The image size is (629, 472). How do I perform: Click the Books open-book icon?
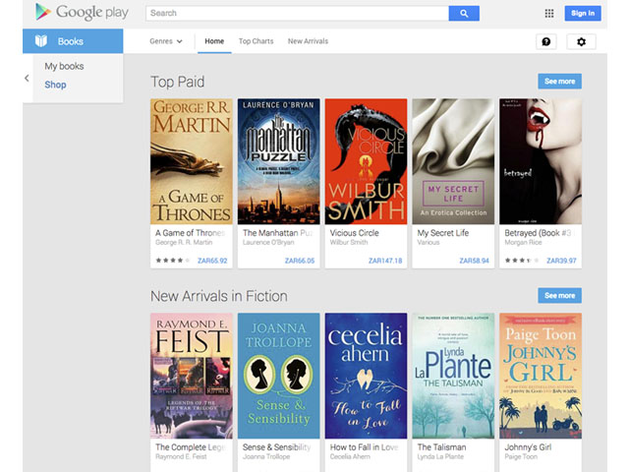[x=41, y=41]
